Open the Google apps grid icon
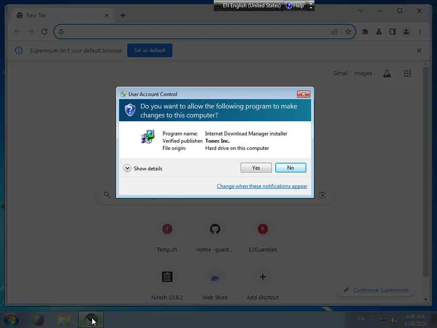Screen dimensions: 437x328 (407, 73)
